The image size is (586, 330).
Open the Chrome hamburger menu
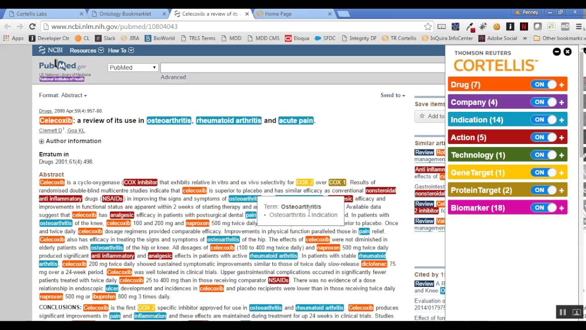(578, 27)
